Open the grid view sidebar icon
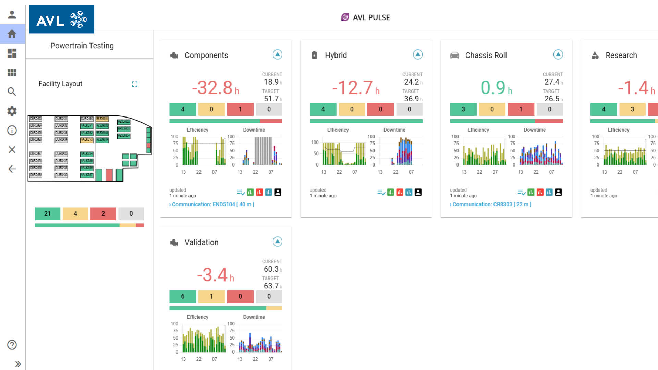658x370 pixels. (x=12, y=72)
